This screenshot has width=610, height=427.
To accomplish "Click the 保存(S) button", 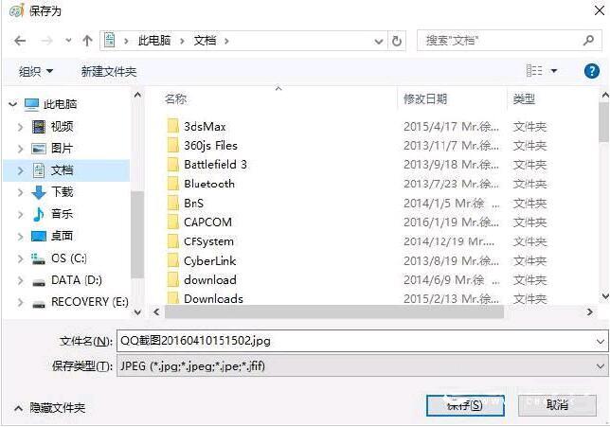I will pos(465,405).
